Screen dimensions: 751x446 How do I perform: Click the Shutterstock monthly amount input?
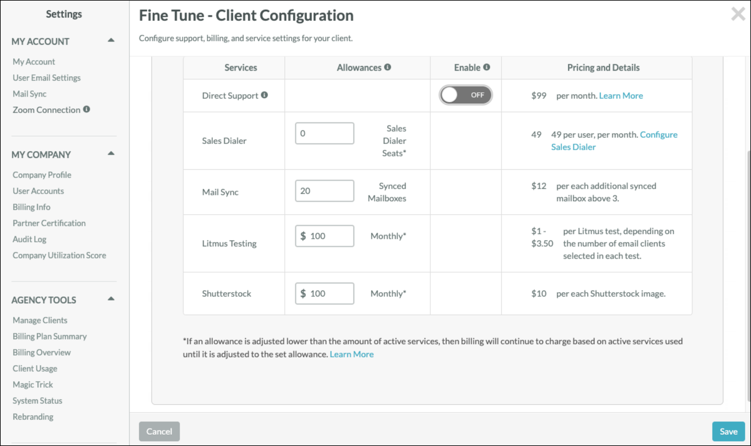click(x=324, y=294)
